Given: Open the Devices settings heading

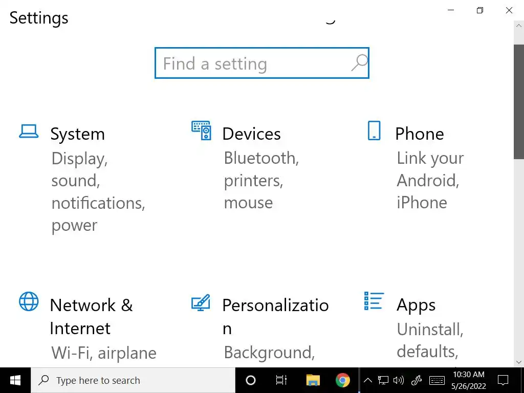Looking at the screenshot, I should (x=251, y=134).
